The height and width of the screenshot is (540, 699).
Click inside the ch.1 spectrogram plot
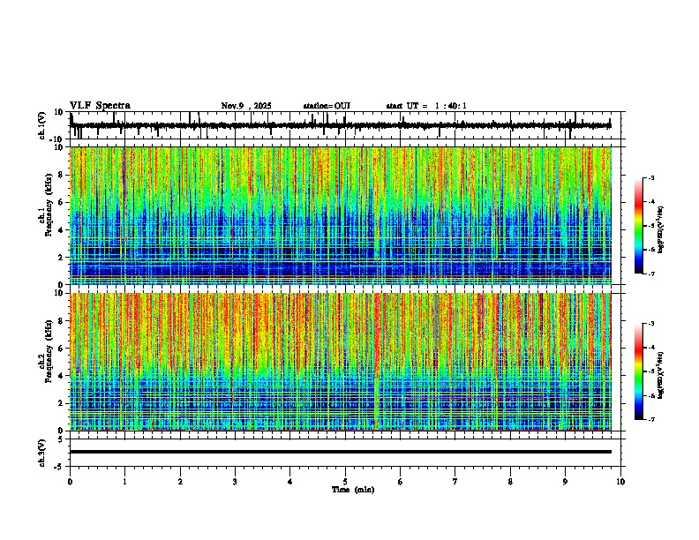click(341, 215)
